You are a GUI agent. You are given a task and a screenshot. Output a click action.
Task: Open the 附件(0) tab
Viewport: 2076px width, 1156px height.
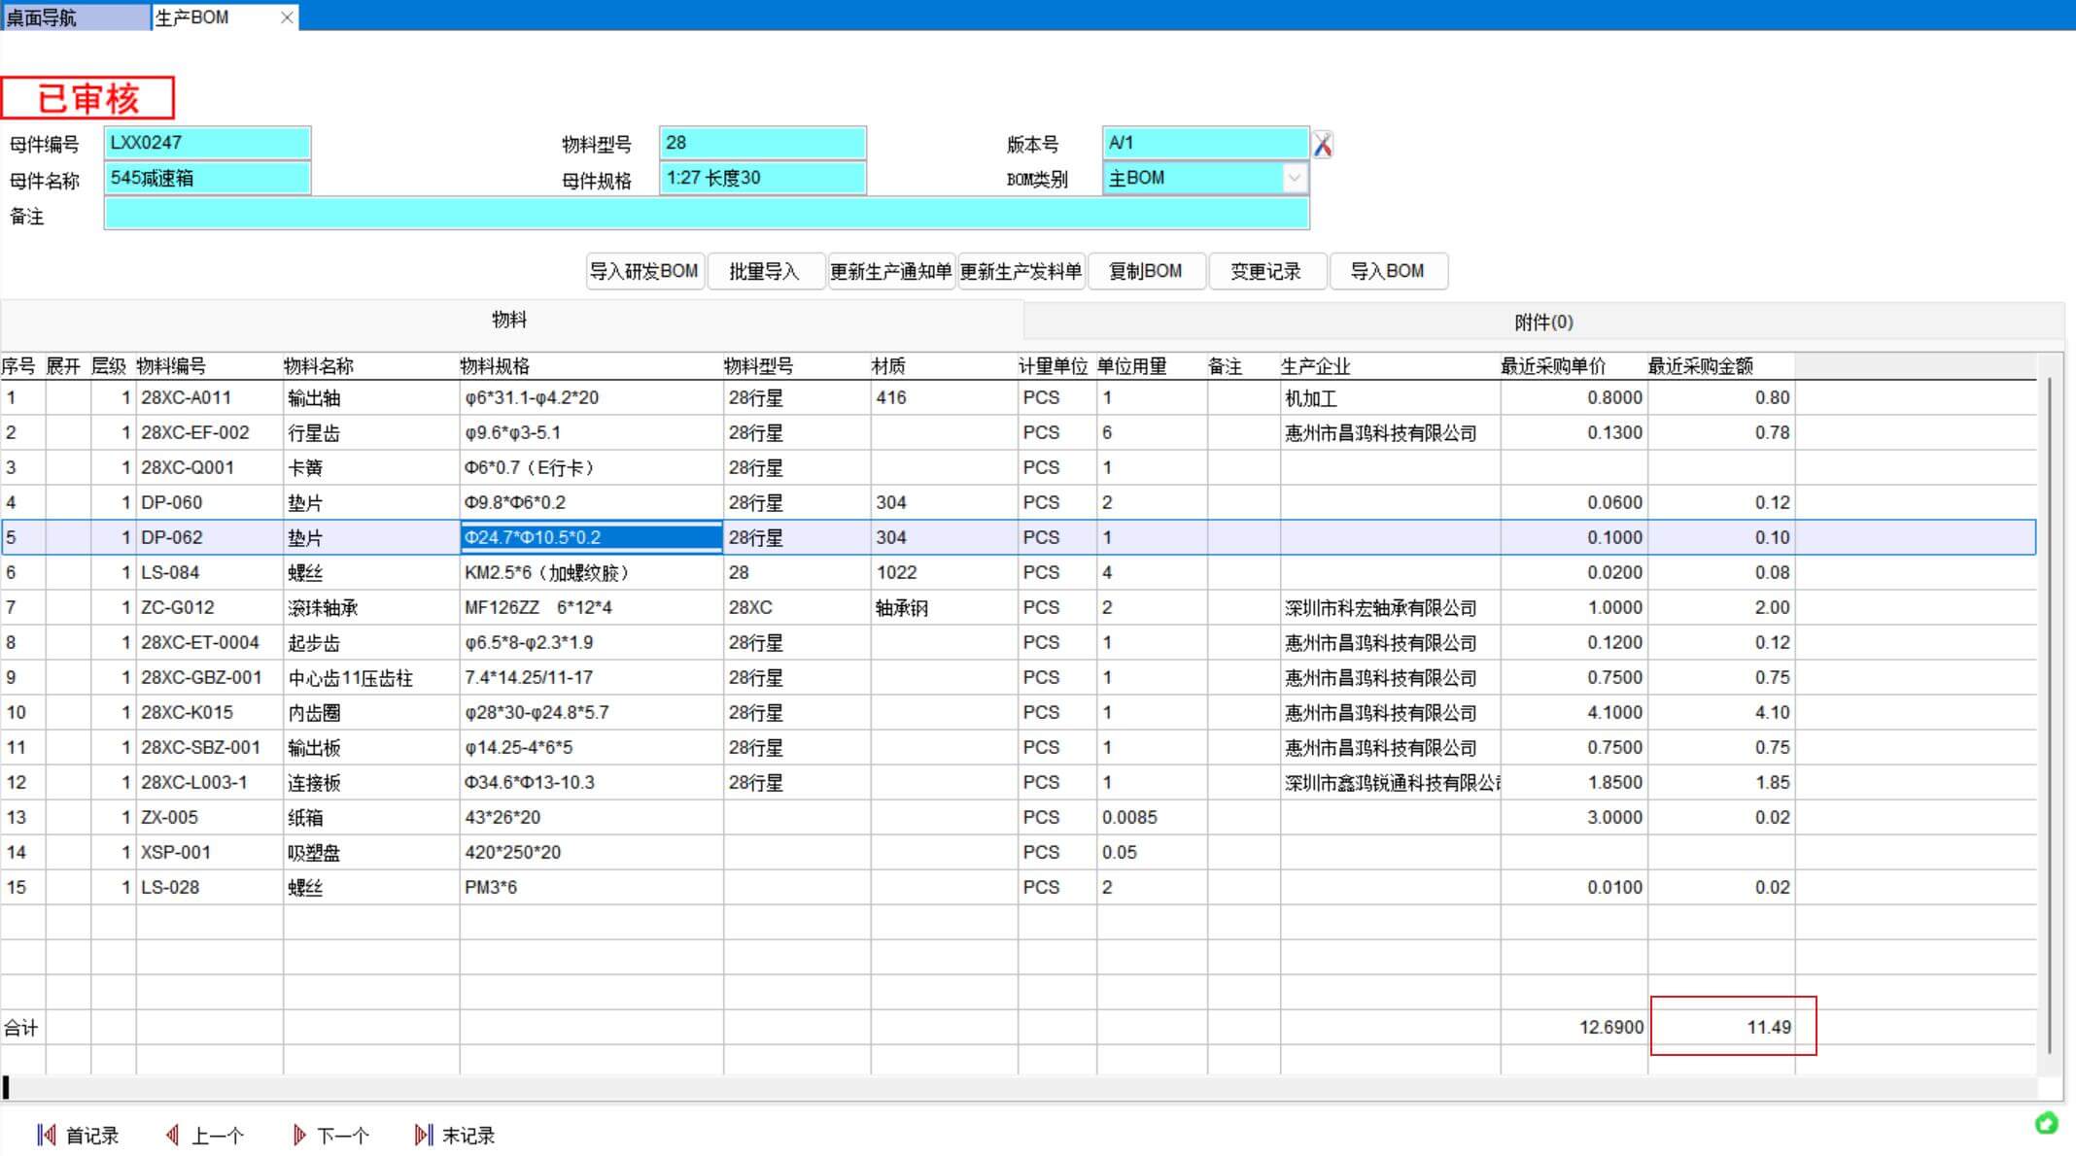pyautogui.click(x=1543, y=322)
